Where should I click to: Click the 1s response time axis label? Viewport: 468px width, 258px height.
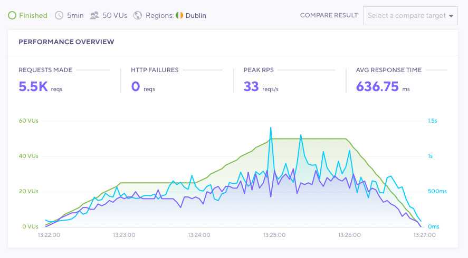430,156
